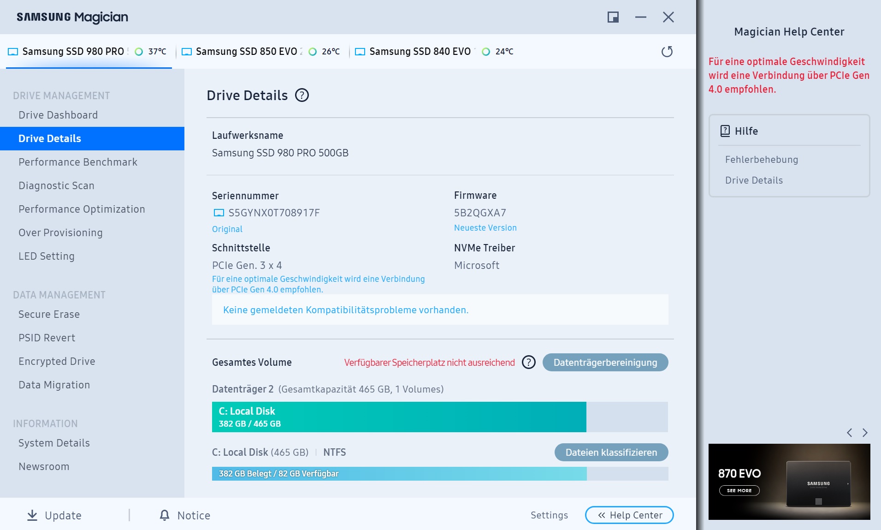Click the 840 EVO health status ring
881x530 pixels.
point(486,51)
